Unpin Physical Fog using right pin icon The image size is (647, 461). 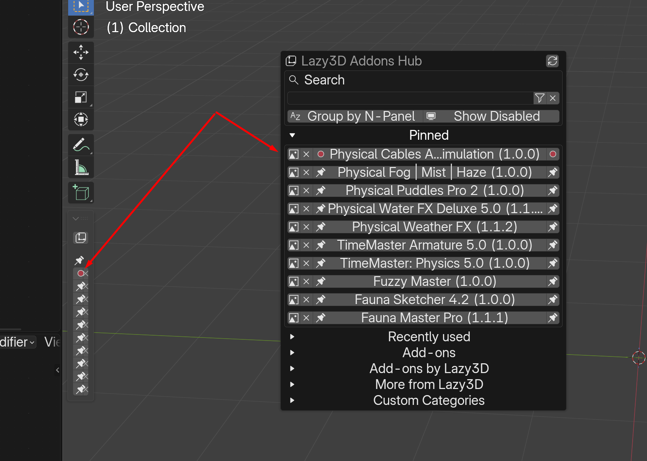click(x=553, y=172)
